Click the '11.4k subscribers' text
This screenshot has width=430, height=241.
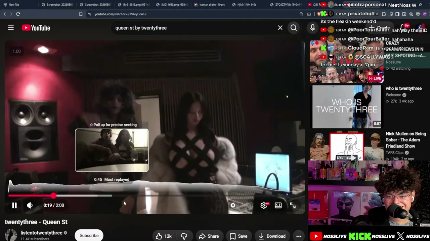[35, 239]
